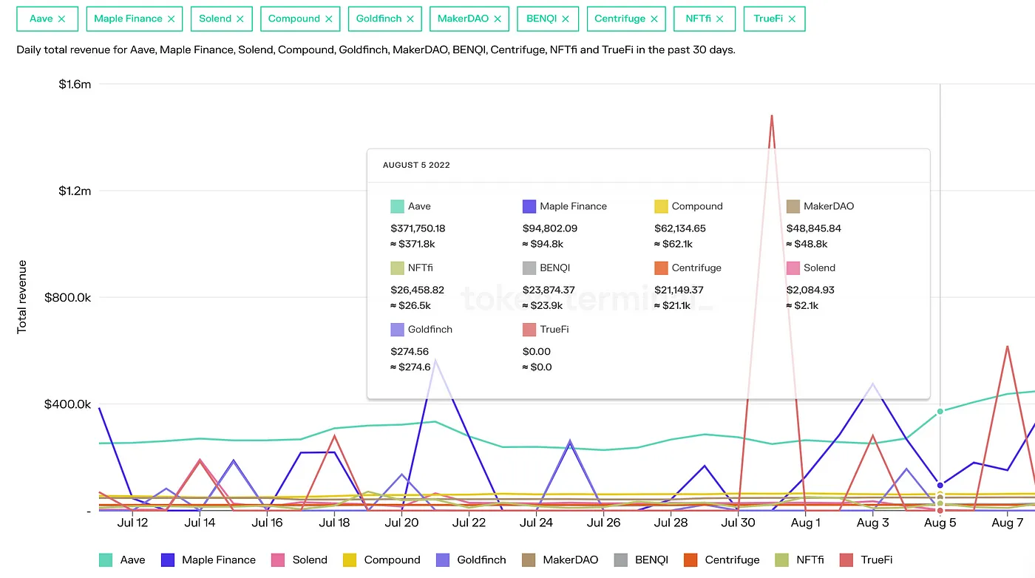Click the Centrifuge orange swatch in the legend
This screenshot has height=578, width=1035.
pos(690,560)
